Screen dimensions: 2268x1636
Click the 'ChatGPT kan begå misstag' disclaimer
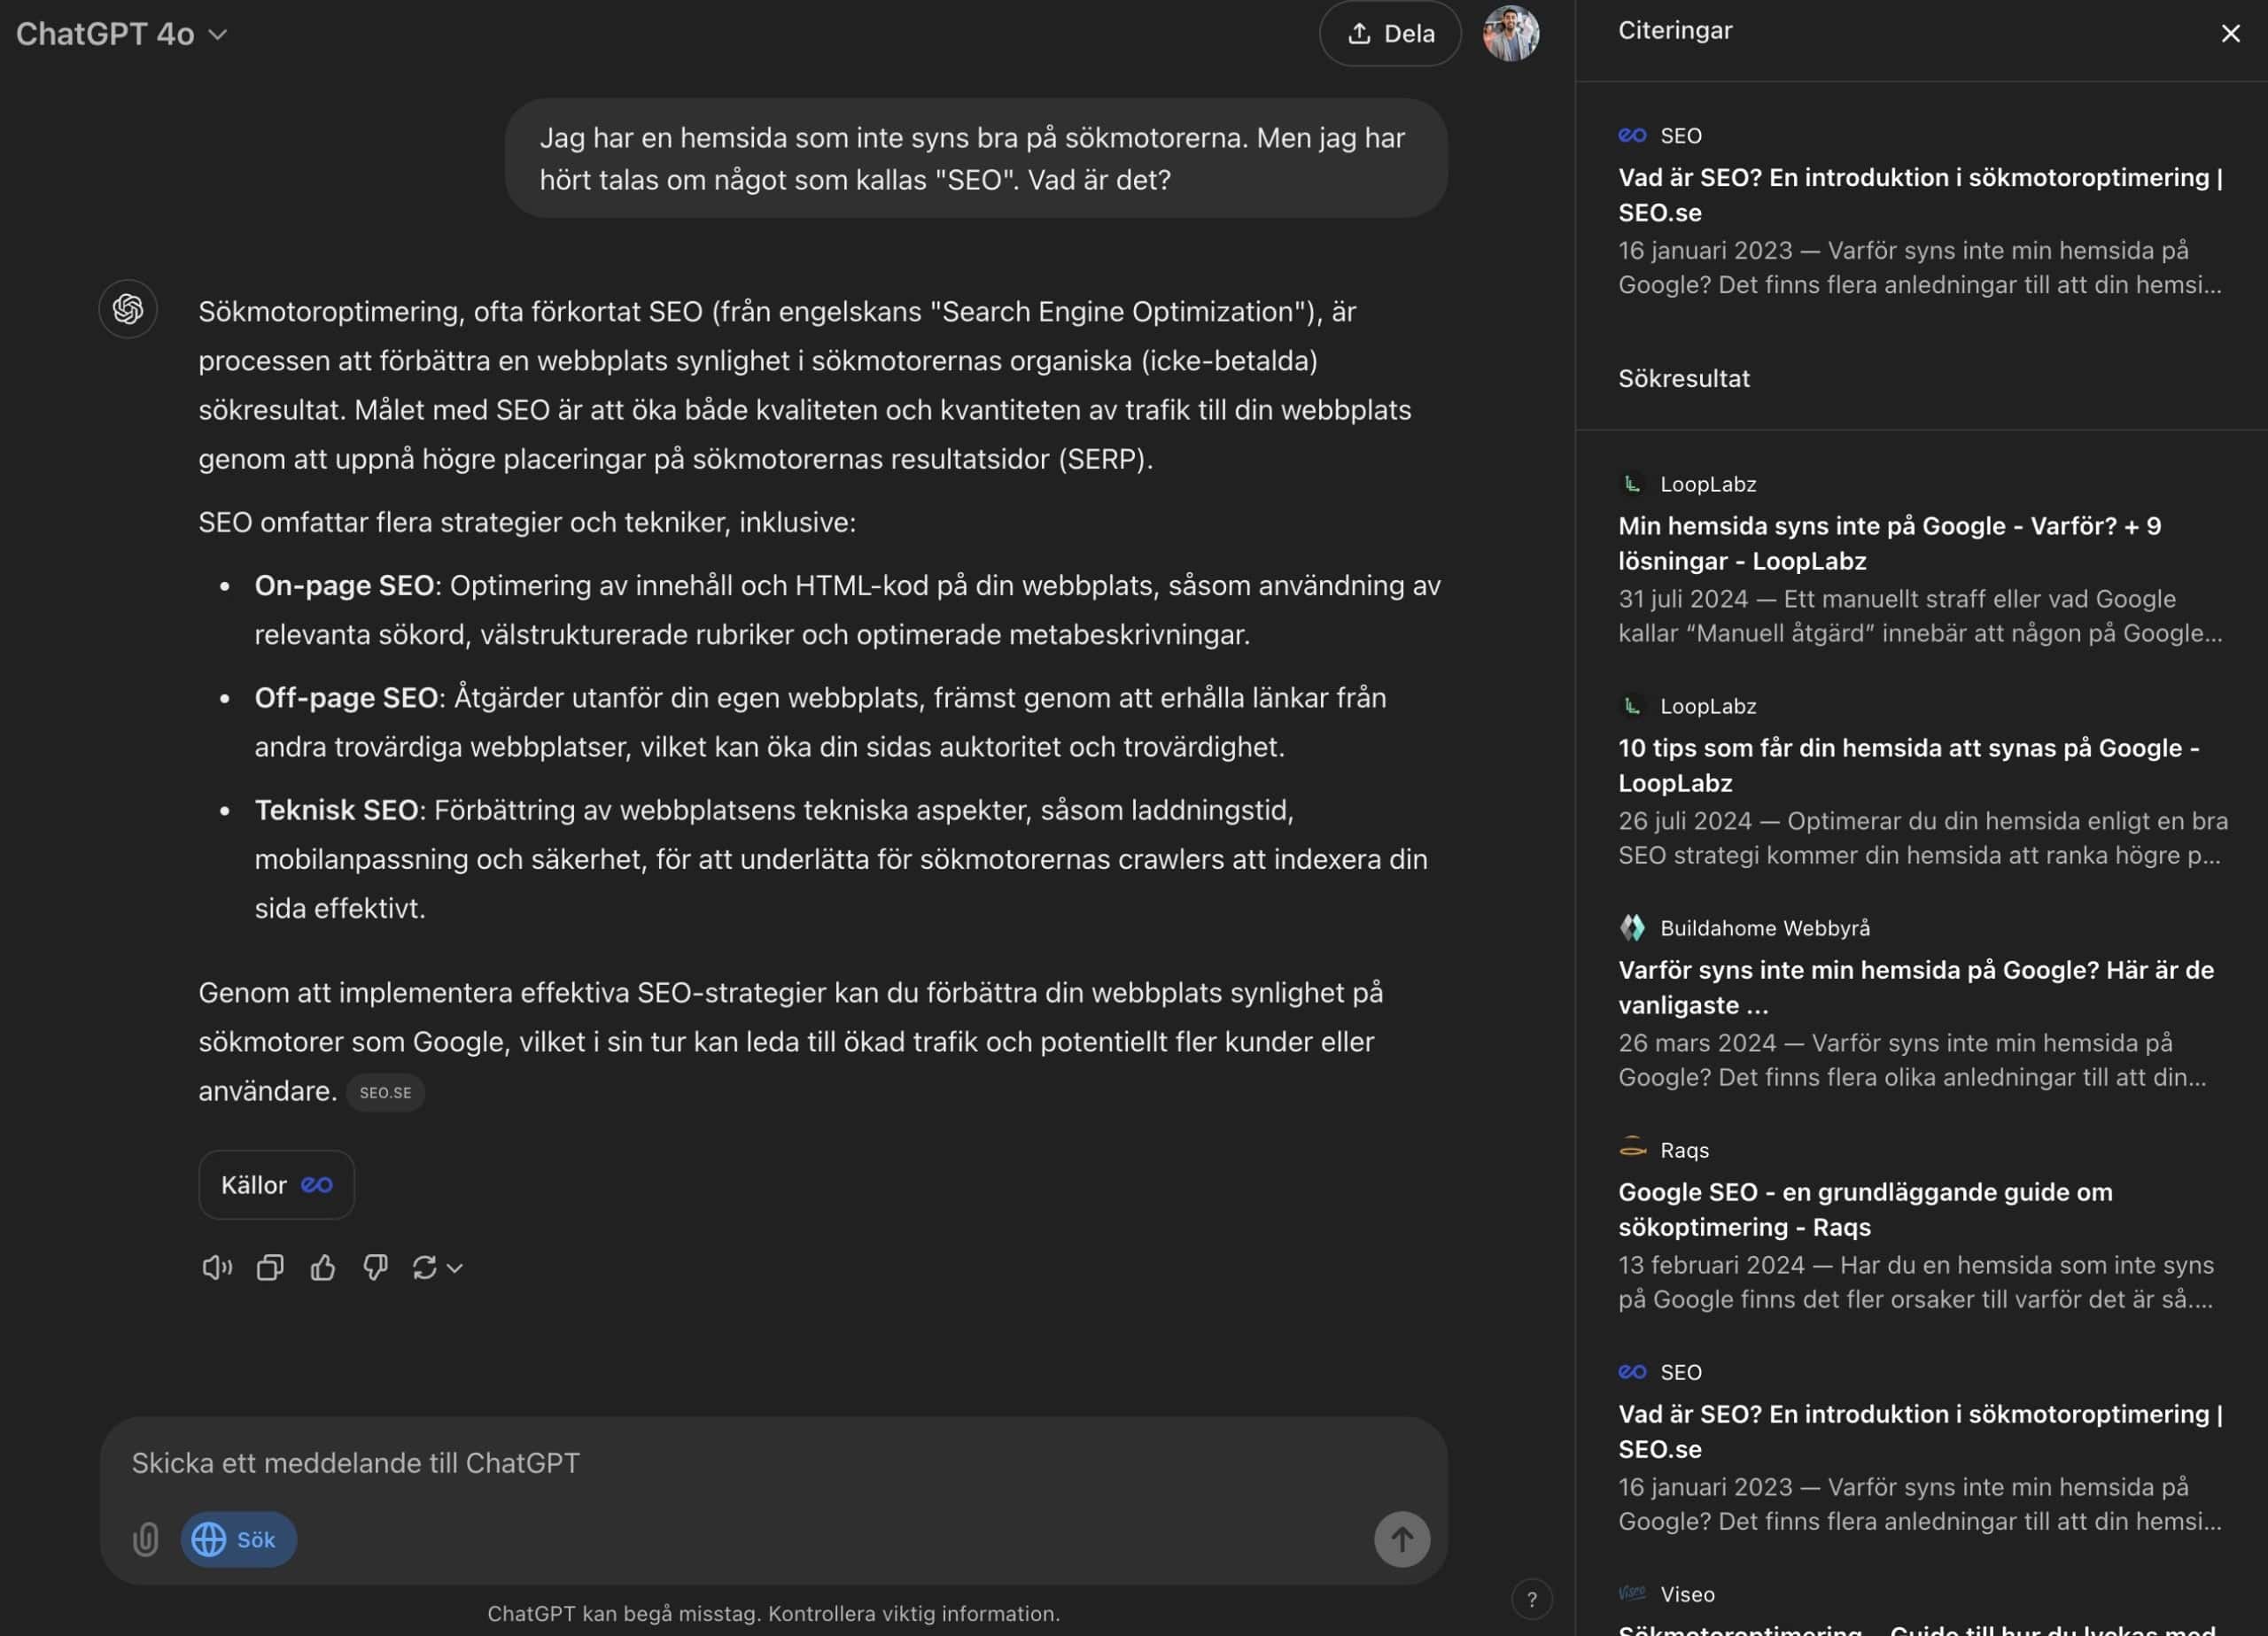pos(774,1614)
